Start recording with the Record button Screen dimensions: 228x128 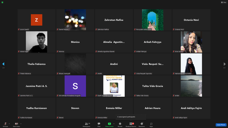120,124
